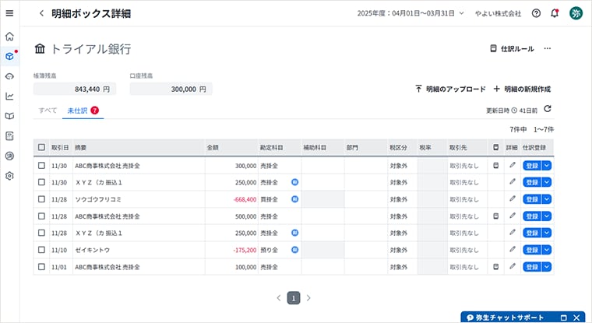592x323 pixels.
Task: Click the 勘定科目 field in the ソウゴウフリコミ row
Action: coord(273,199)
